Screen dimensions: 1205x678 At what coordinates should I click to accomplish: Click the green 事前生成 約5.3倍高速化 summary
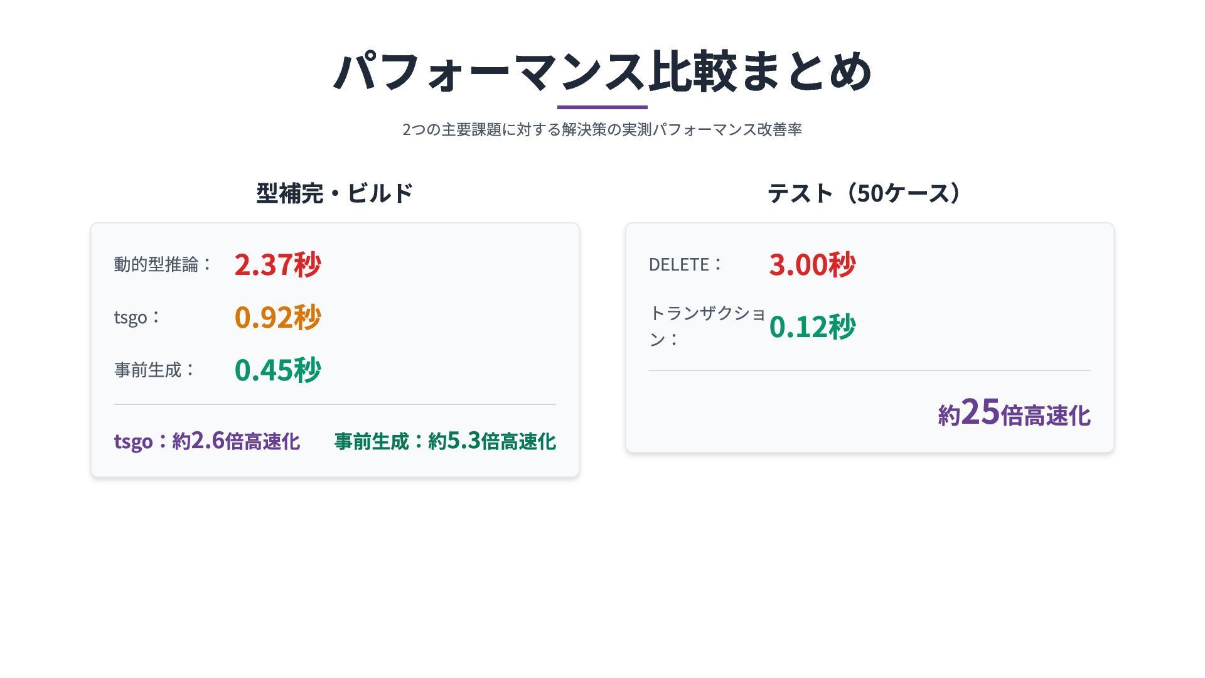tap(445, 441)
